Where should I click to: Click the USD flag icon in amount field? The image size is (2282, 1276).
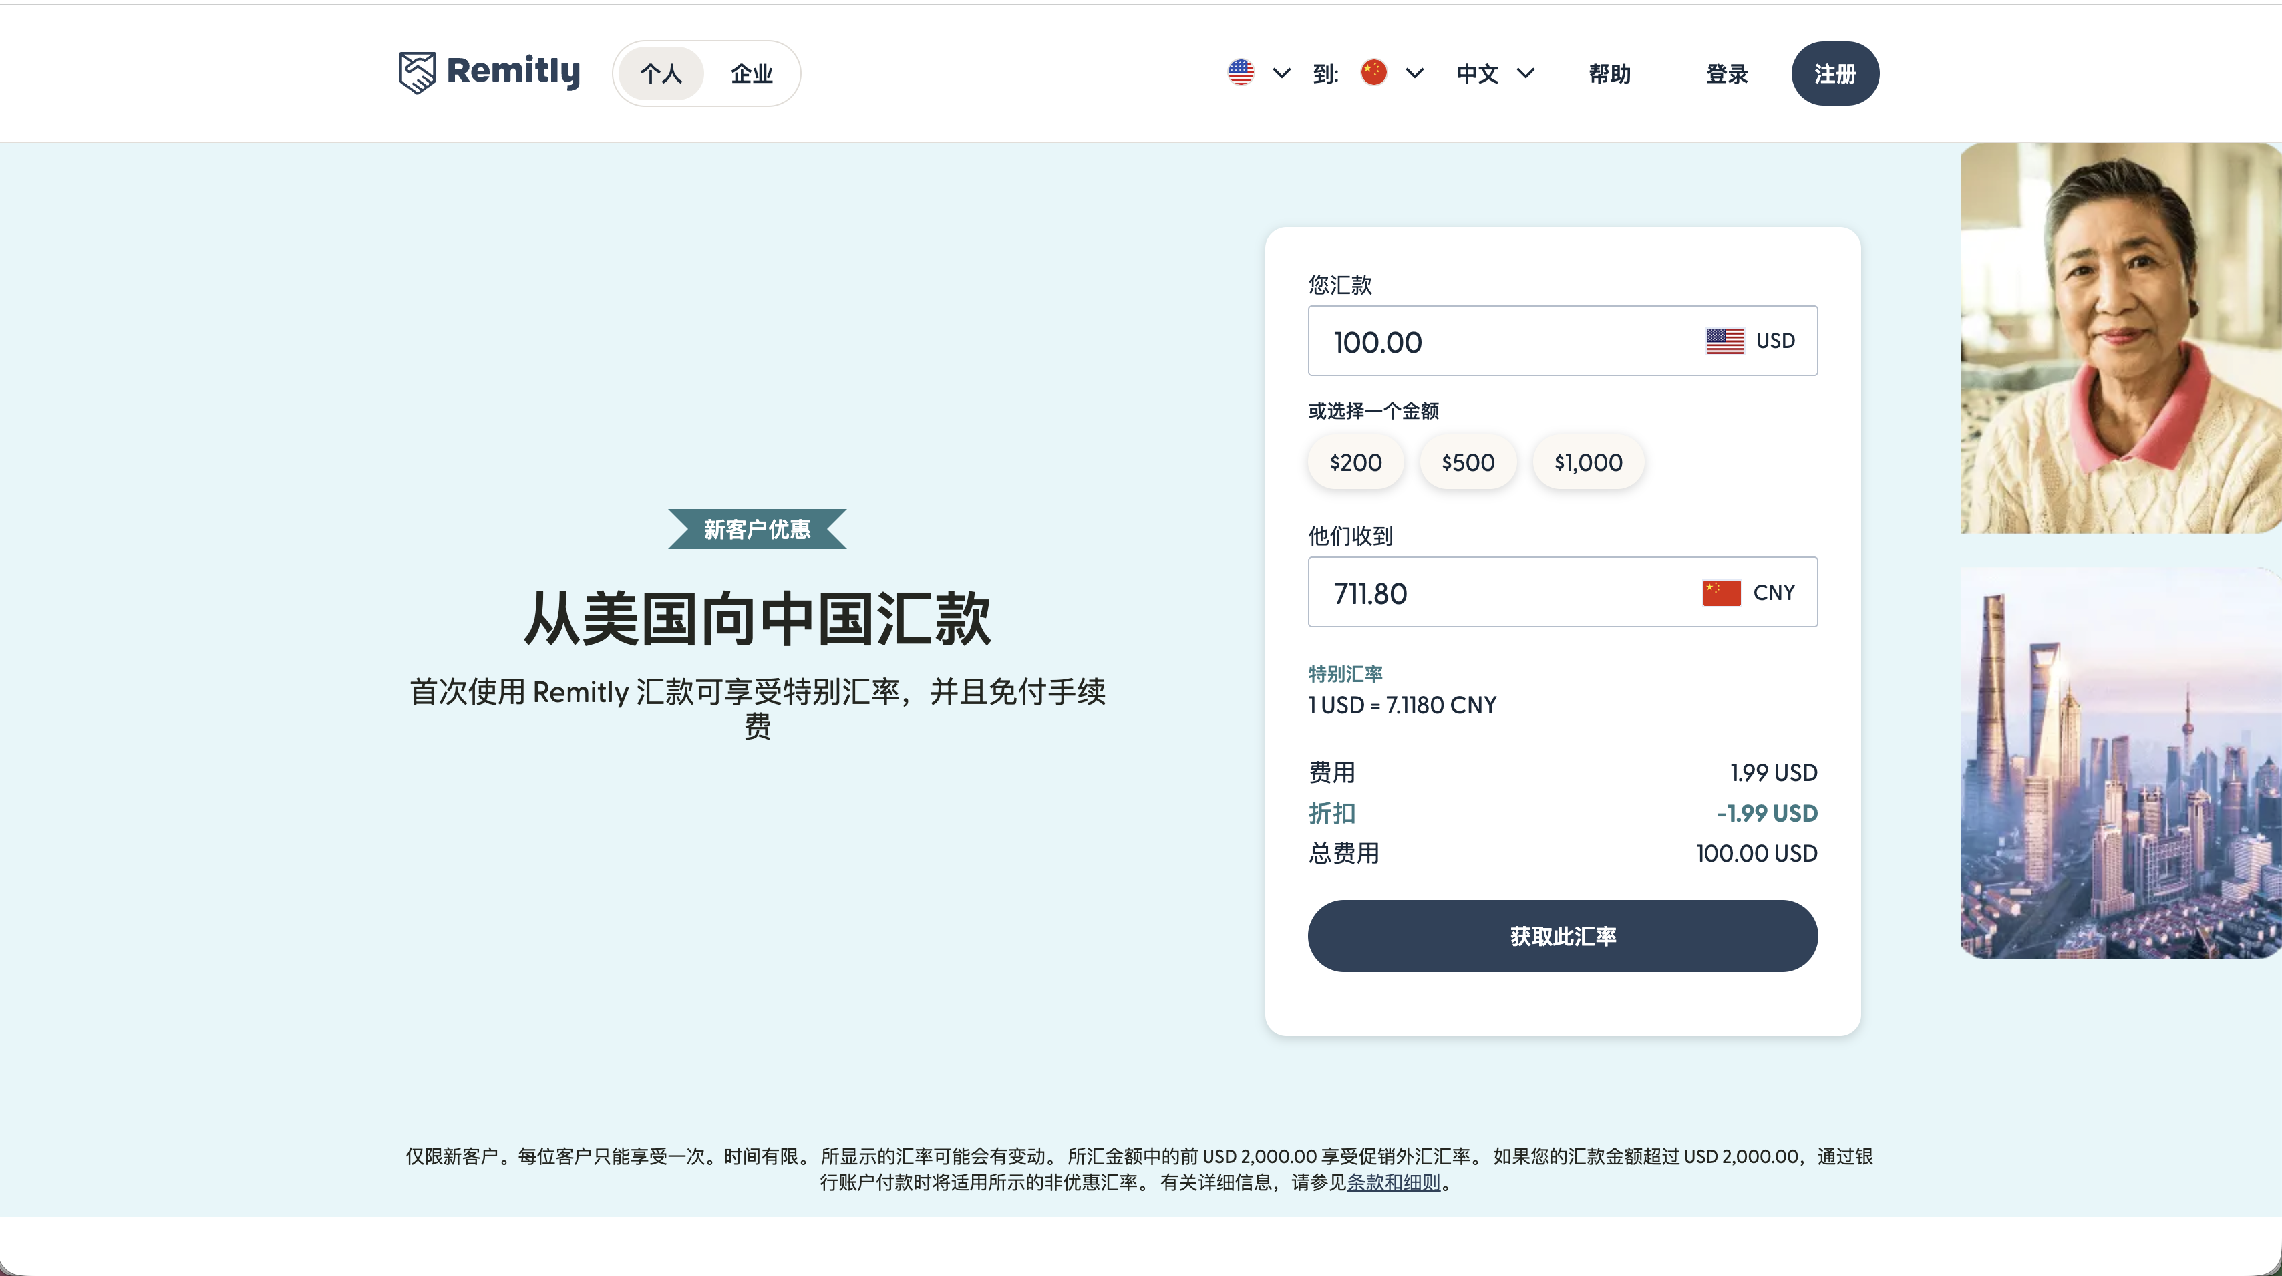pyautogui.click(x=1722, y=340)
